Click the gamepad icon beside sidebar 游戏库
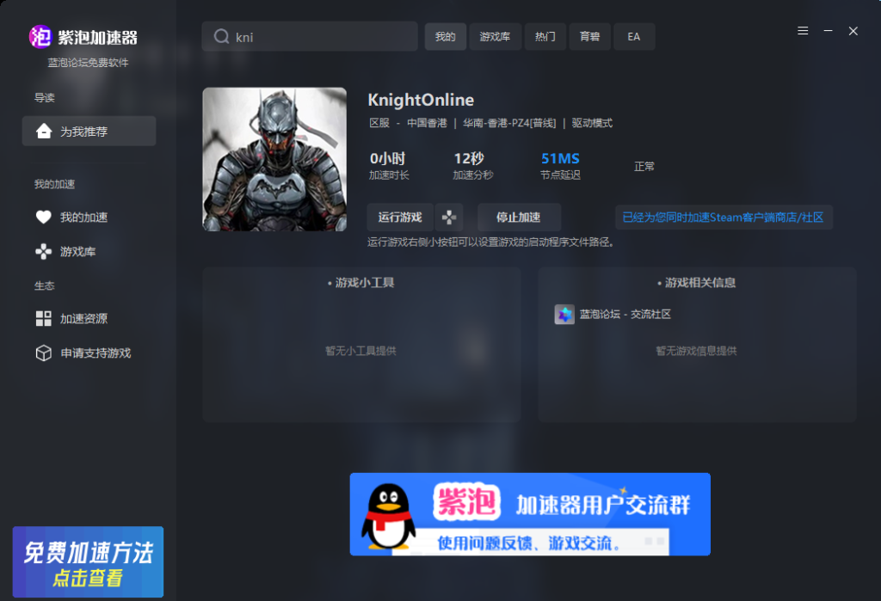 coord(43,251)
